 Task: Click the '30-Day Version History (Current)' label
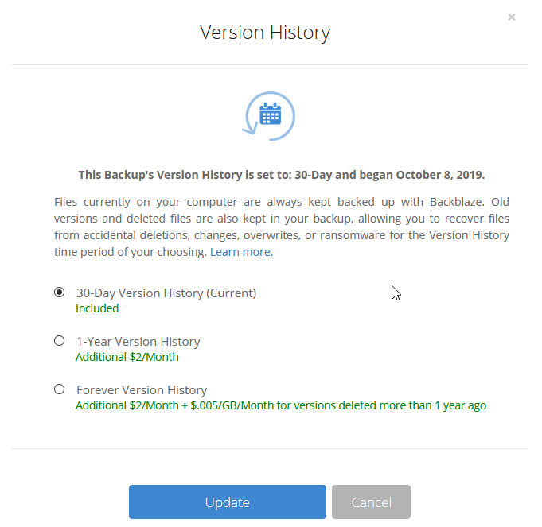(166, 293)
